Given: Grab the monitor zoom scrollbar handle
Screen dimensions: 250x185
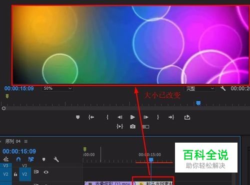Looking at the screenshot, I should coord(3,108).
